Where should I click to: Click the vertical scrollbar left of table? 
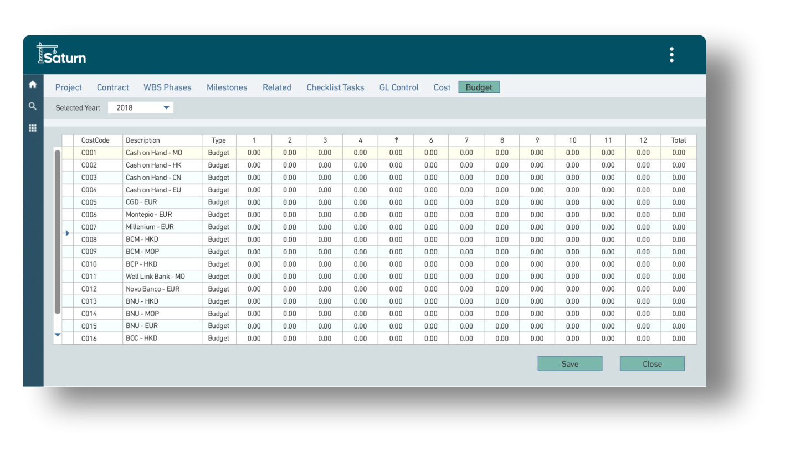tap(57, 232)
